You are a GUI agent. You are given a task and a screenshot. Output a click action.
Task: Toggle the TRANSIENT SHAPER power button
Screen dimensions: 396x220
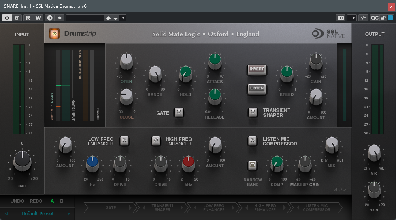point(253,112)
